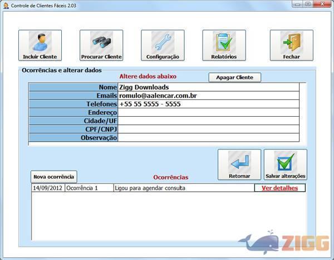
Task: Save changes with Salvar alterações checkmark
Action: click(x=285, y=165)
